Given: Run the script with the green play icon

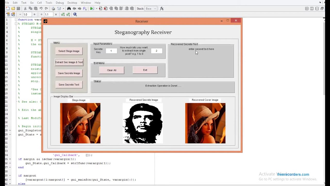Looking at the screenshot, I should point(92,9).
